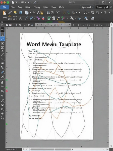113x151 pixels.
Task: Click the clipboard paste icon in ribbon
Action: click(x=5, y=13)
